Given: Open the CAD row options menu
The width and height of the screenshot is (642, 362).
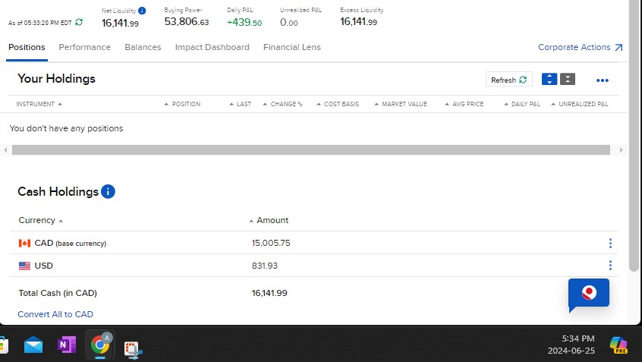Looking at the screenshot, I should 610,243.
